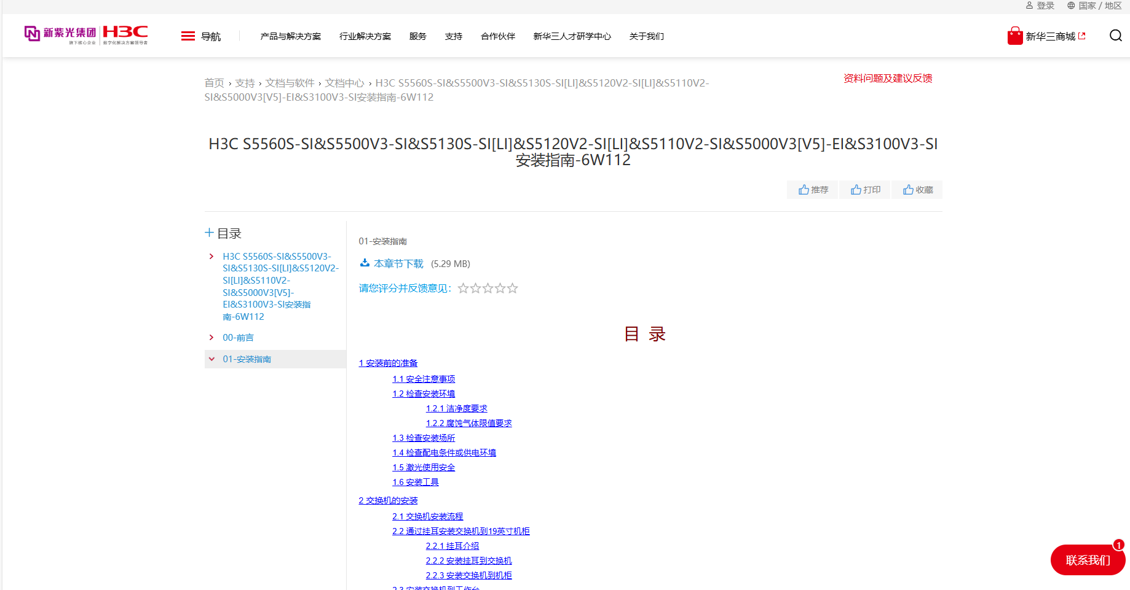Image resolution: width=1130 pixels, height=590 pixels.
Task: Open section 1.4 检查配电条件或供电环境
Action: pyautogui.click(x=444, y=453)
